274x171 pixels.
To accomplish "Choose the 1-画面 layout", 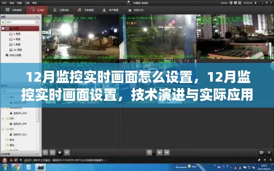I will 15,34.
